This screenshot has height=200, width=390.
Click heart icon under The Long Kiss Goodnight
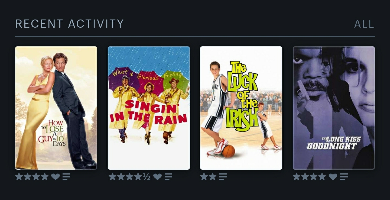point(333,177)
